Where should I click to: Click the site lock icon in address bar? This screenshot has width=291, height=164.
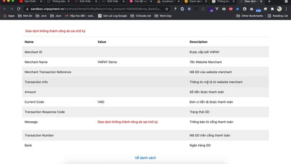pos(27,9)
